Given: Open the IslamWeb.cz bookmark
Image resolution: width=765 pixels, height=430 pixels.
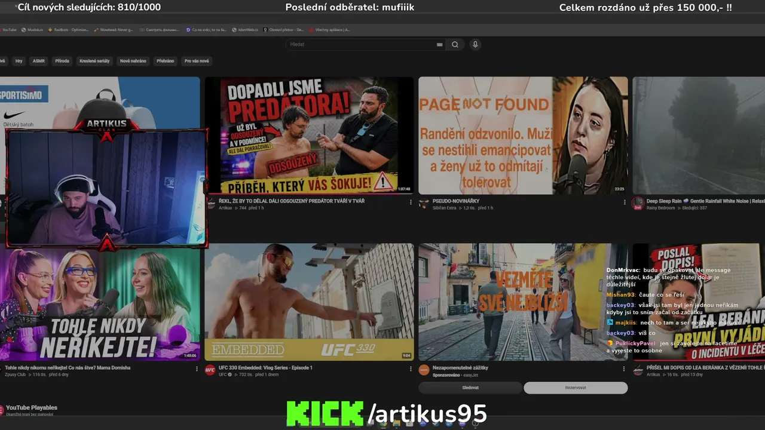Looking at the screenshot, I should tap(245, 29).
